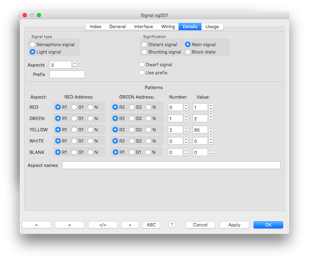
Task: Switch to the Wiring tab
Action: point(168,27)
